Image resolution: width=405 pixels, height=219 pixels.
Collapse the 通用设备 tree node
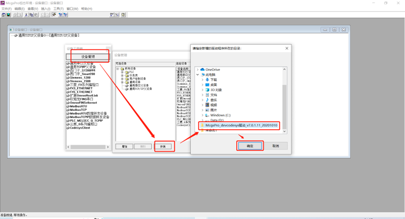coord(122,82)
